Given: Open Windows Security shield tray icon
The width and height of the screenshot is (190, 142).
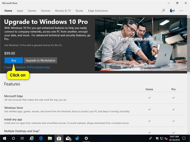Looking at the screenshot, I should [157, 138].
